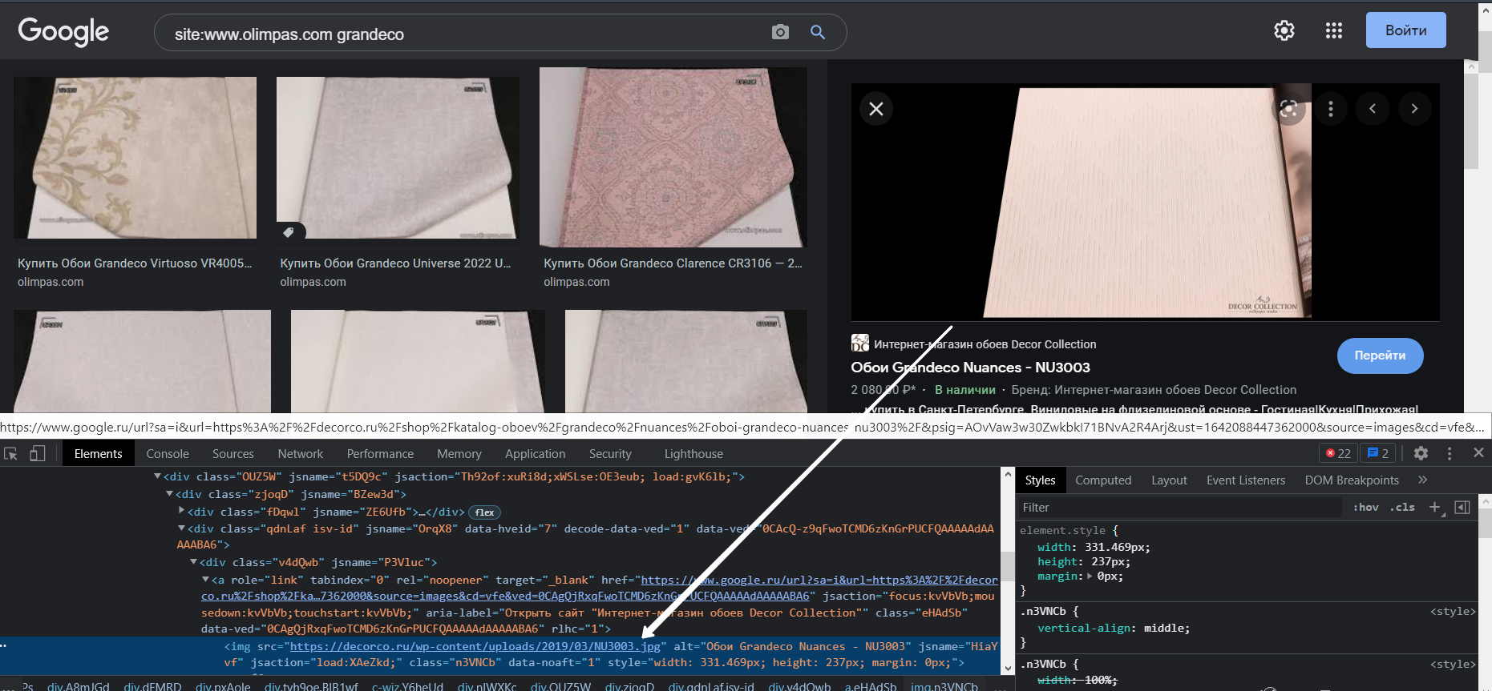The height and width of the screenshot is (691, 1492).
Task: Open decorco.ru NU3003.jpg src link
Action: point(475,646)
